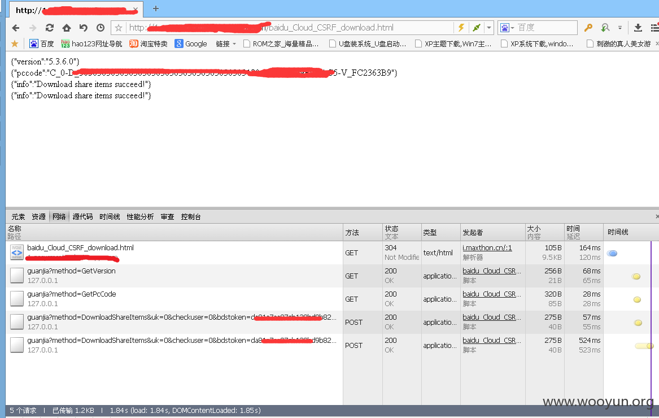
Task: Open the Baidu search engine selector
Action: click(507, 28)
